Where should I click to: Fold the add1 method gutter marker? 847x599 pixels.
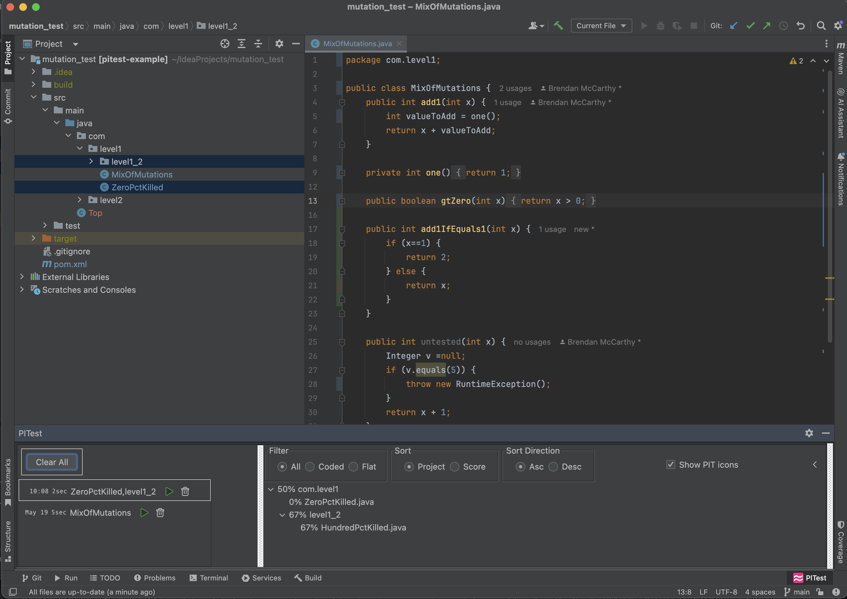coord(342,103)
